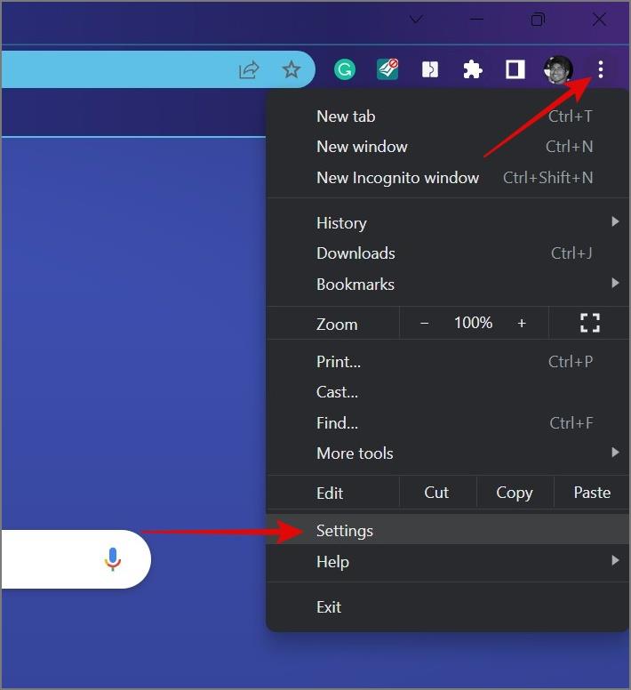Choose Exit to quit Chrome
The height and width of the screenshot is (690, 631).
pyautogui.click(x=448, y=607)
